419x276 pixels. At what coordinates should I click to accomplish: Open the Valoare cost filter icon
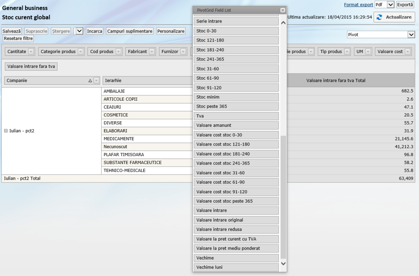408,52
